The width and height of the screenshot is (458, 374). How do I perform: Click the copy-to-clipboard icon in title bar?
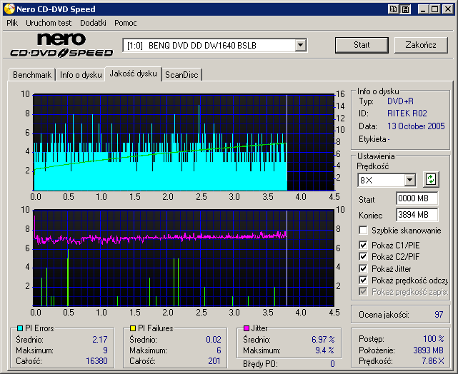click(x=393, y=9)
